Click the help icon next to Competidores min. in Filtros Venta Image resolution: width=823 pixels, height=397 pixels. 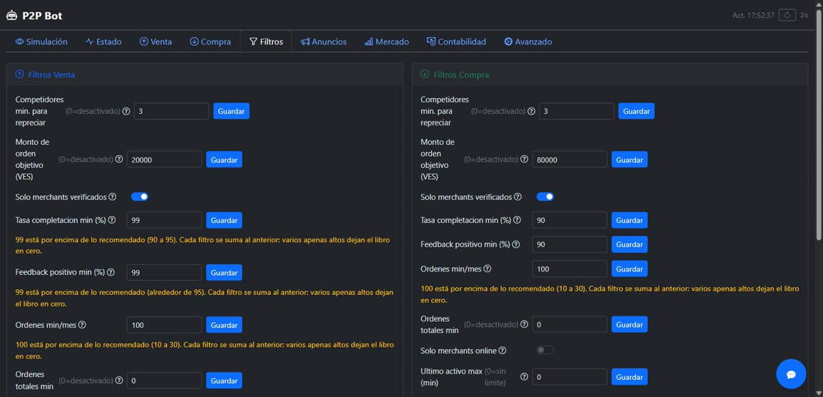pyautogui.click(x=126, y=111)
